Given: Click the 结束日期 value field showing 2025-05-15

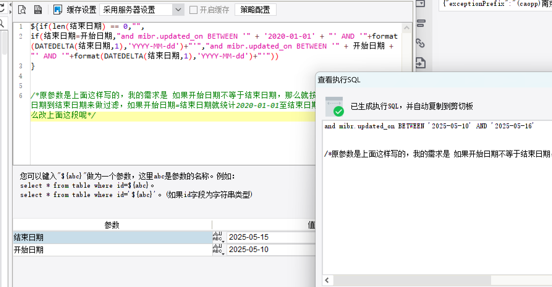Looking at the screenshot, I should pos(271,237).
